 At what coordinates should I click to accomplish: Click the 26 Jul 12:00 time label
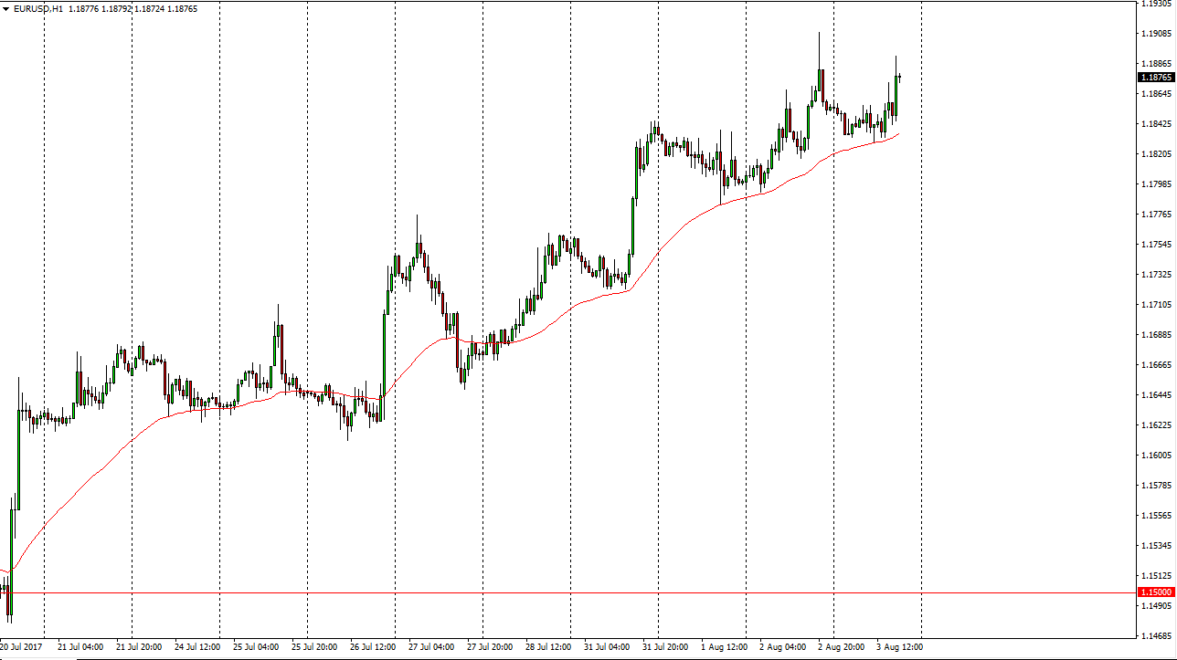pyautogui.click(x=372, y=647)
